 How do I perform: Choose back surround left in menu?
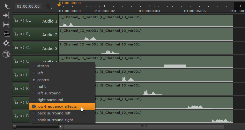click(x=54, y=113)
